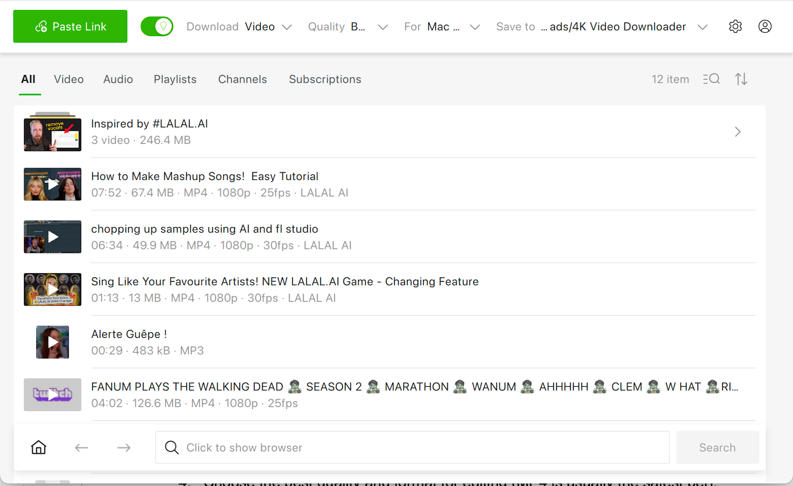The height and width of the screenshot is (486, 793).
Task: Click the back arrow navigation icon
Action: 81,447
